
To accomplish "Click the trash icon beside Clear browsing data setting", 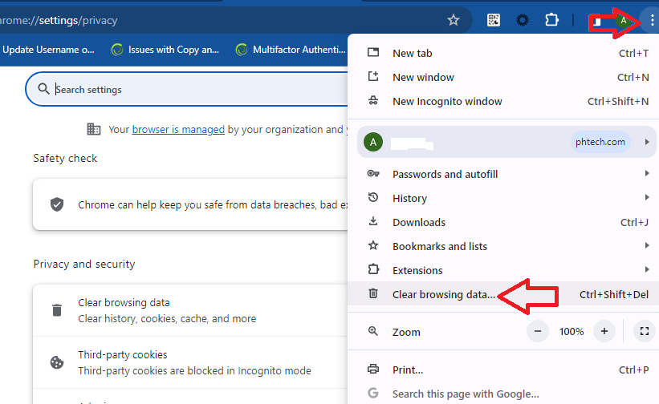I will pos(57,310).
